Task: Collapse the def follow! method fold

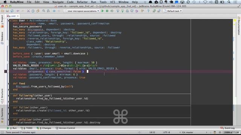Action: coord(9,108)
